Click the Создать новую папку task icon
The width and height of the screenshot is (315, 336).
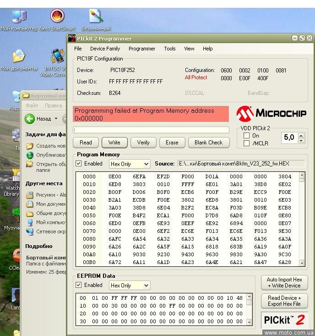tap(30, 146)
